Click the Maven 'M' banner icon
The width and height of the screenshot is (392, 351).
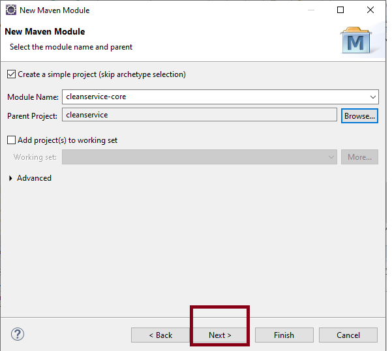coord(356,40)
